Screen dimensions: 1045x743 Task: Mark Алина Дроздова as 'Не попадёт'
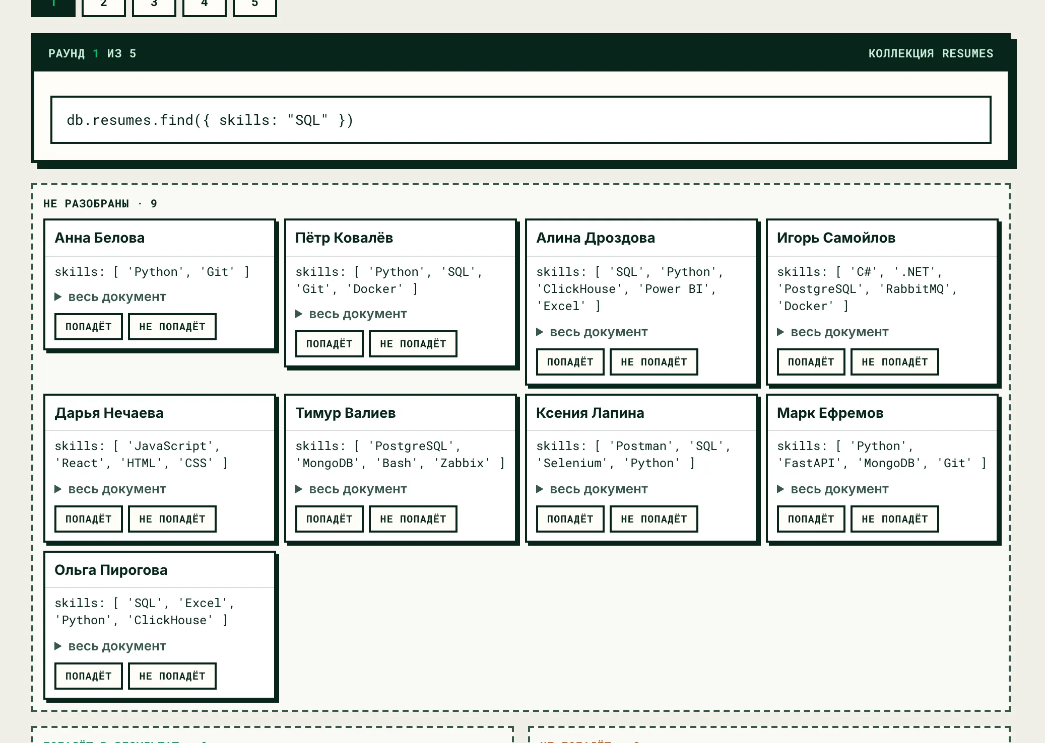[x=654, y=362]
